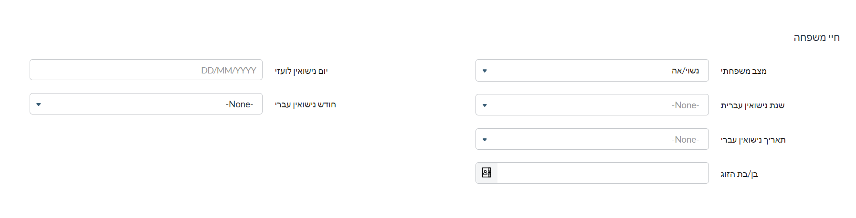Click the DD/MM/YYYY placeholder text
Viewport: 856px width, 218px height.
pyautogui.click(x=229, y=70)
